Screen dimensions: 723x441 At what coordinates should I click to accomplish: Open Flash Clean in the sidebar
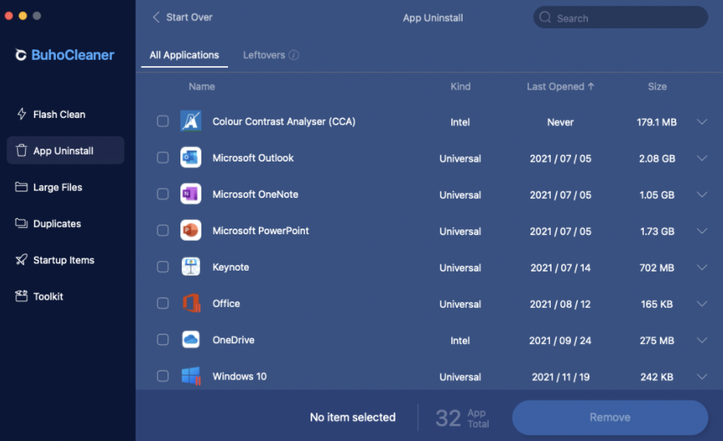point(66,114)
